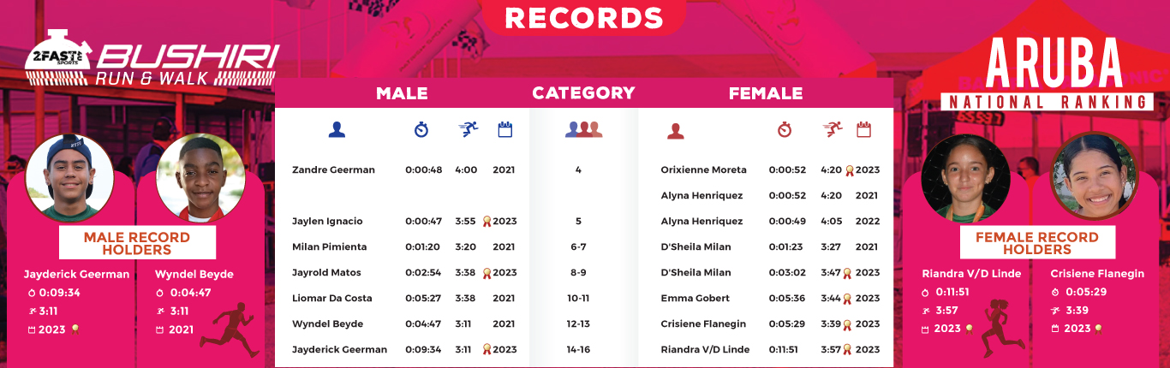1170x368 pixels.
Task: Click the blue running pace icon
Action: 468,129
